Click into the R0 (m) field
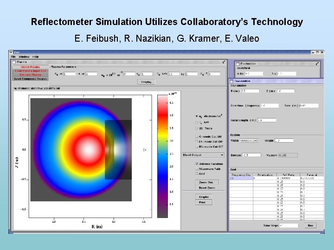The image size is (334, 250). (x=70, y=74)
